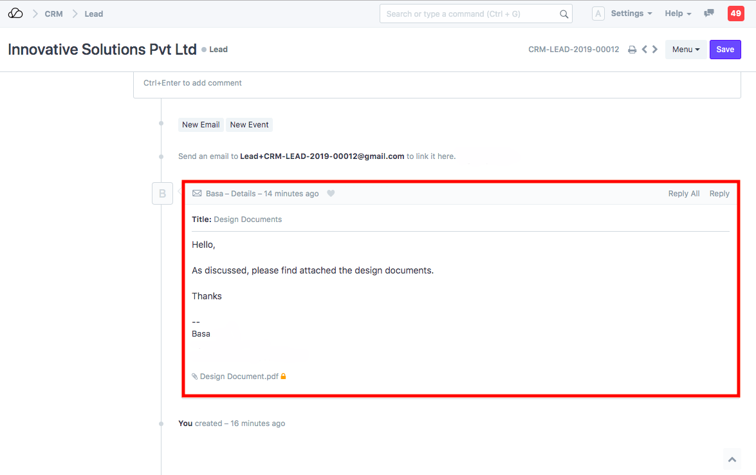Click the cloud home logo icon
The height and width of the screenshot is (475, 756).
15,14
